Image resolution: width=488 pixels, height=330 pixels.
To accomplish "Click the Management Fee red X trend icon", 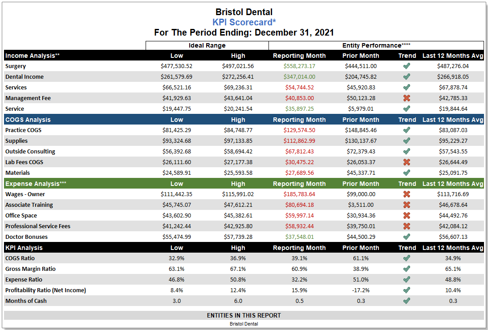I will pyautogui.click(x=407, y=98).
